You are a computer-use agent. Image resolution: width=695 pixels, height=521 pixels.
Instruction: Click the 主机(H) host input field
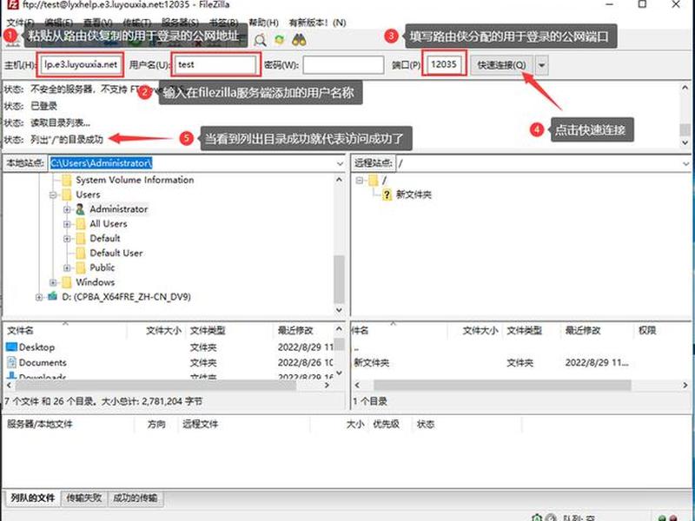(x=81, y=64)
